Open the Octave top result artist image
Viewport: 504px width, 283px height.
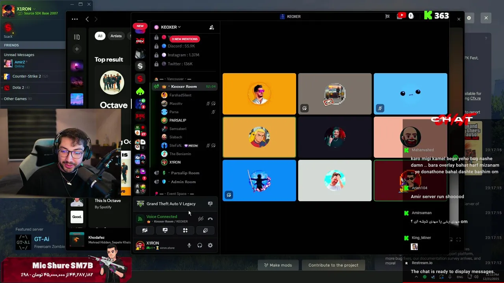112,83
